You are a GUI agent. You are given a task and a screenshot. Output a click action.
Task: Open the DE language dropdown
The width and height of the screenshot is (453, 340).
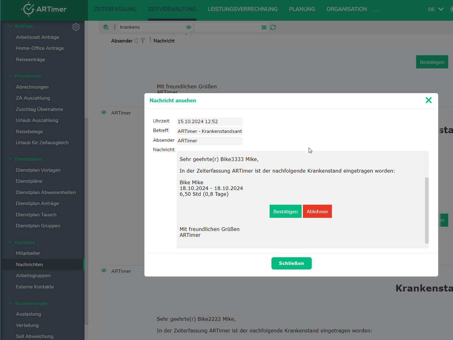pos(436,9)
